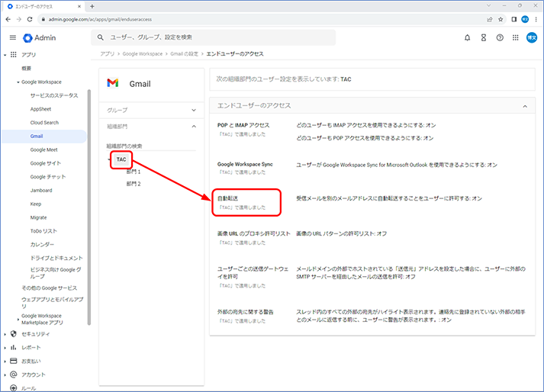Open the tasks hourglass icon
Viewport: 544px width, 392px height.
tap(483, 38)
